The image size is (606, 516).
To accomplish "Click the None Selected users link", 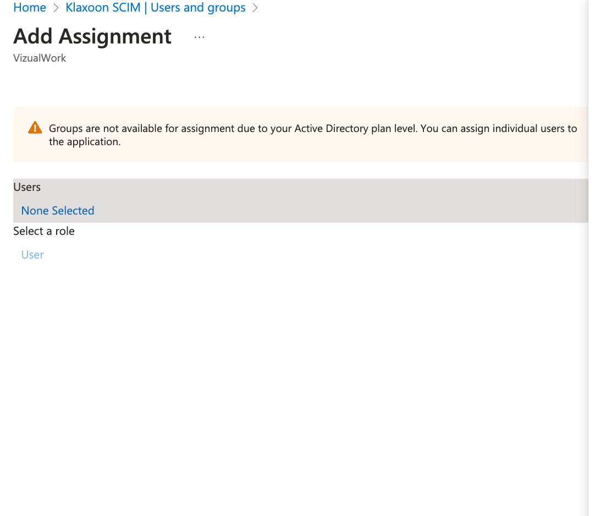I will point(58,211).
